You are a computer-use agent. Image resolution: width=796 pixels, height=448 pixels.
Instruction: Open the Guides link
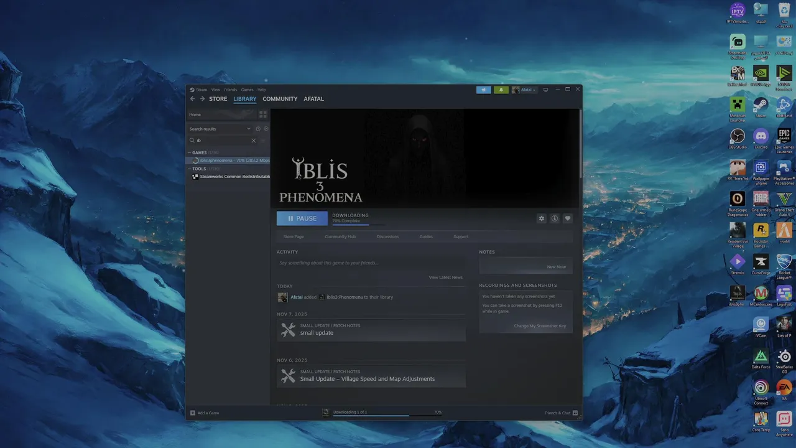426,236
